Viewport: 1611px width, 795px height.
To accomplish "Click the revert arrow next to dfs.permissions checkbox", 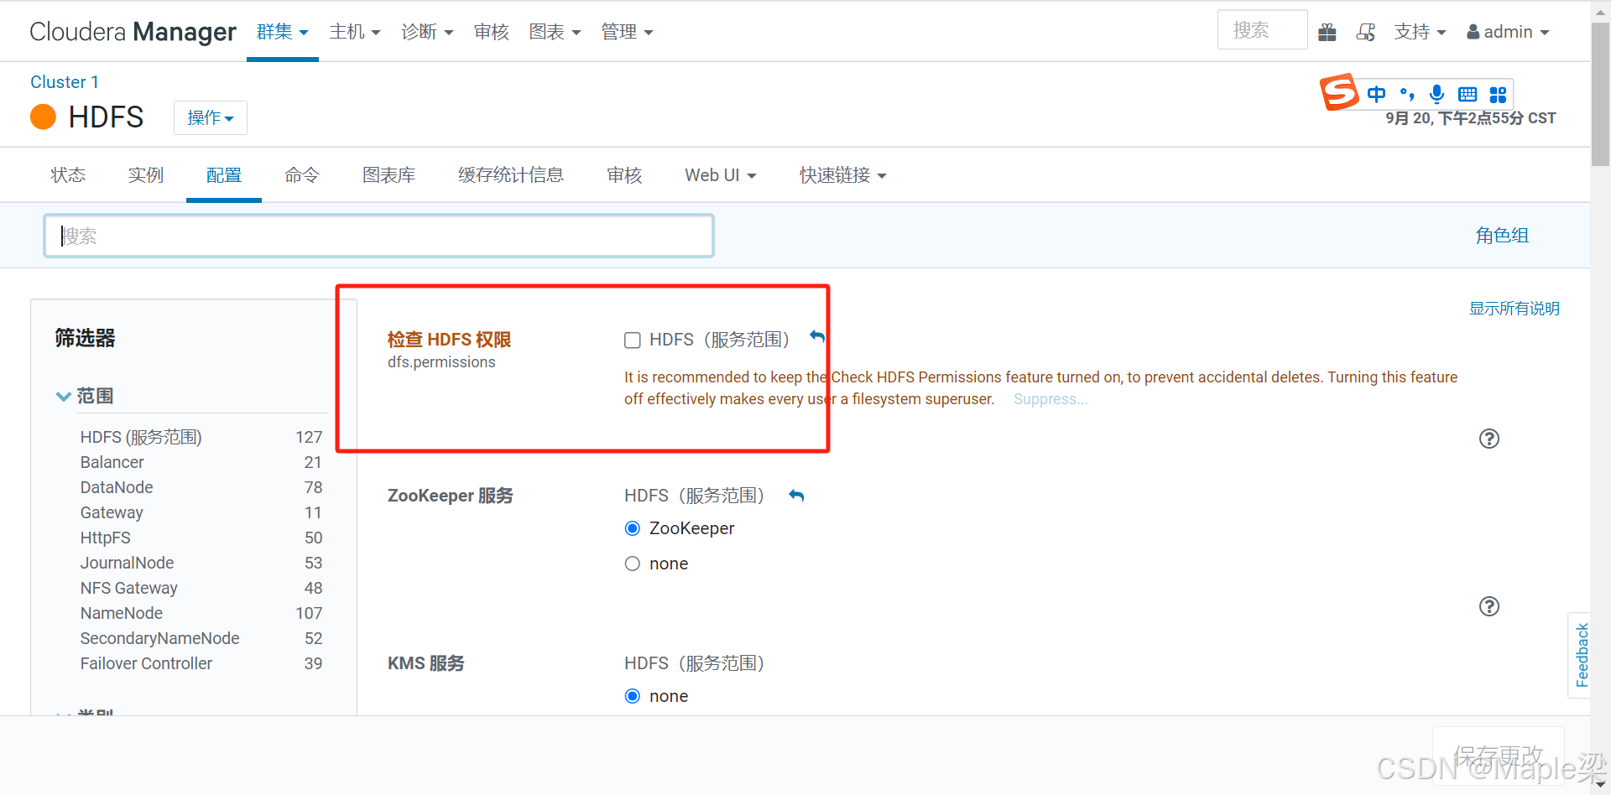I will [816, 337].
